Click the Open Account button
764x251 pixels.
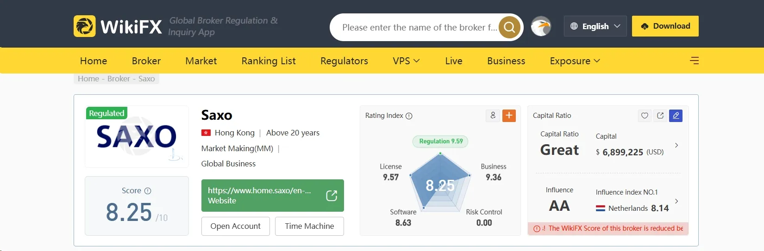coord(236,226)
